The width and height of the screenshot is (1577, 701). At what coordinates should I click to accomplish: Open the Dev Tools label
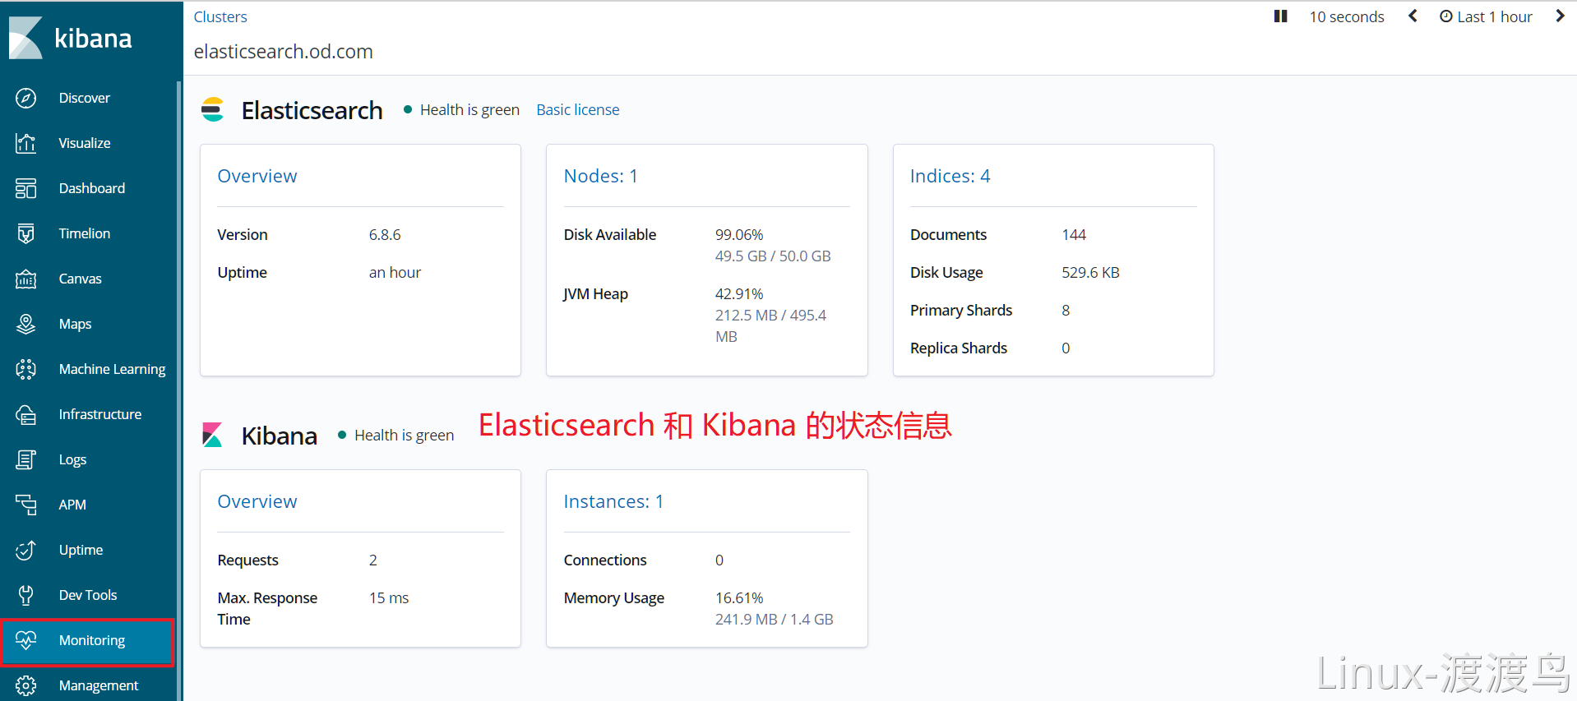[88, 595]
